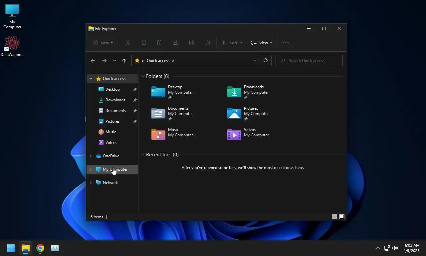Select Pictures in the navigation pane
Viewport: 426px width, 256px height.
112,121
